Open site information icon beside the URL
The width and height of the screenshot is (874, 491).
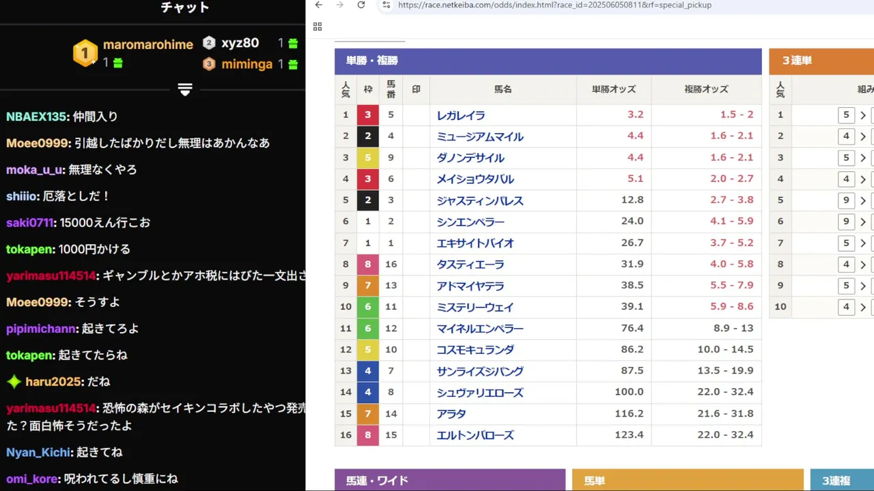coord(386,5)
